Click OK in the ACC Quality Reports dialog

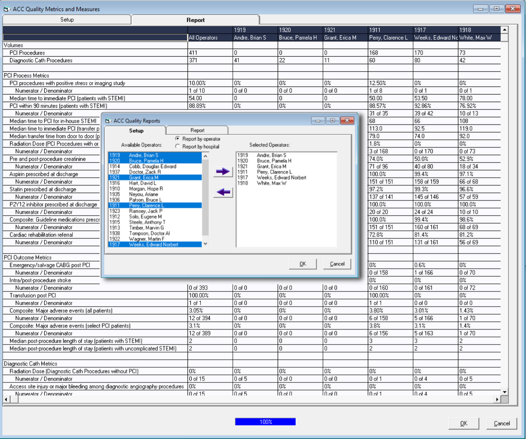pyautogui.click(x=303, y=264)
